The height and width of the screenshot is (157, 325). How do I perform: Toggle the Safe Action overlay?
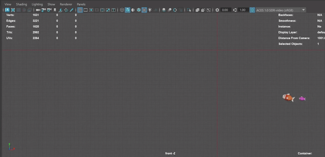click(108, 10)
